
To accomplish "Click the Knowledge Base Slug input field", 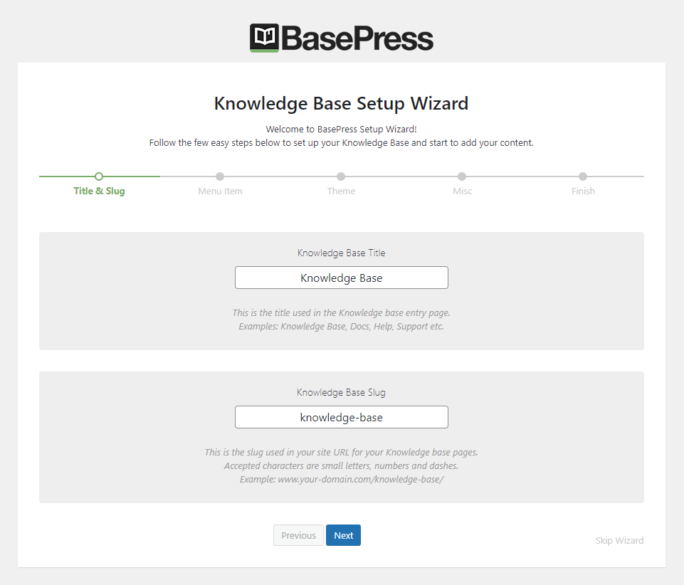I will point(341,417).
